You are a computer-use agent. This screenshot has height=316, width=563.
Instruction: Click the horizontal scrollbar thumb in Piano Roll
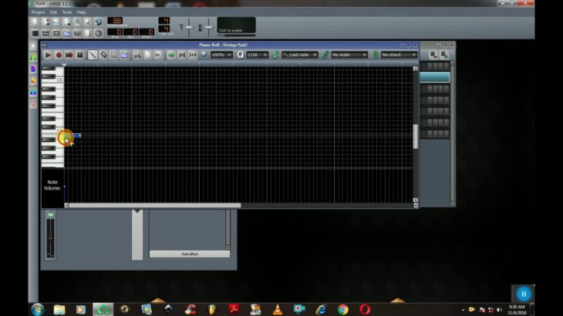coord(155,206)
